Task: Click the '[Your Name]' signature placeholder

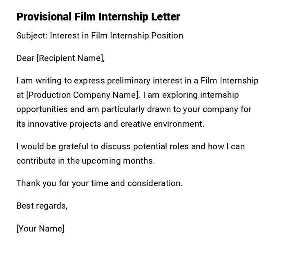Action: pos(40,229)
